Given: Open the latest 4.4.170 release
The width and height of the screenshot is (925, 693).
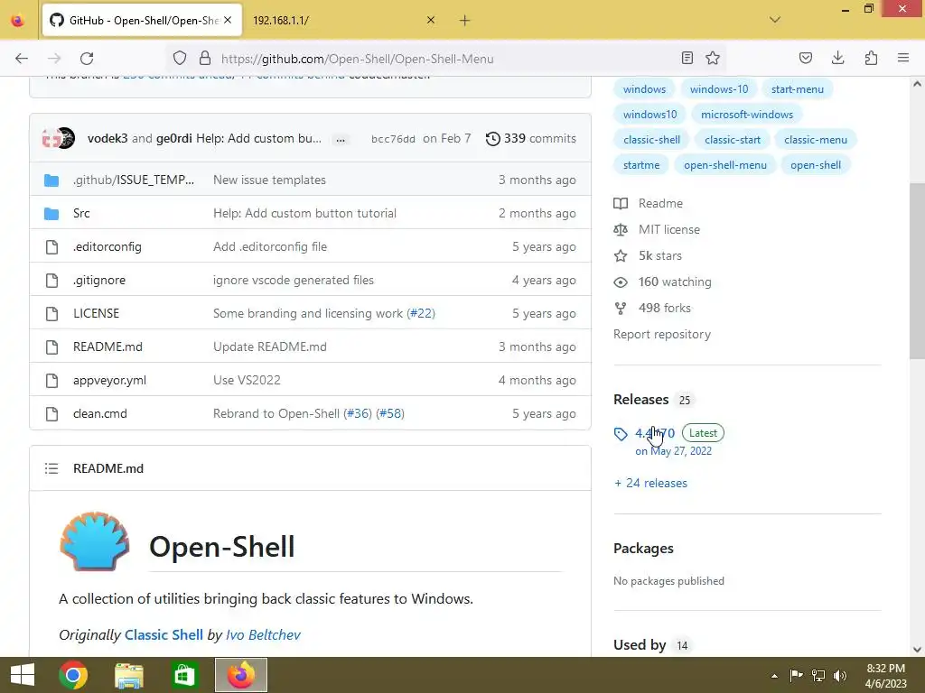Looking at the screenshot, I should pyautogui.click(x=654, y=433).
